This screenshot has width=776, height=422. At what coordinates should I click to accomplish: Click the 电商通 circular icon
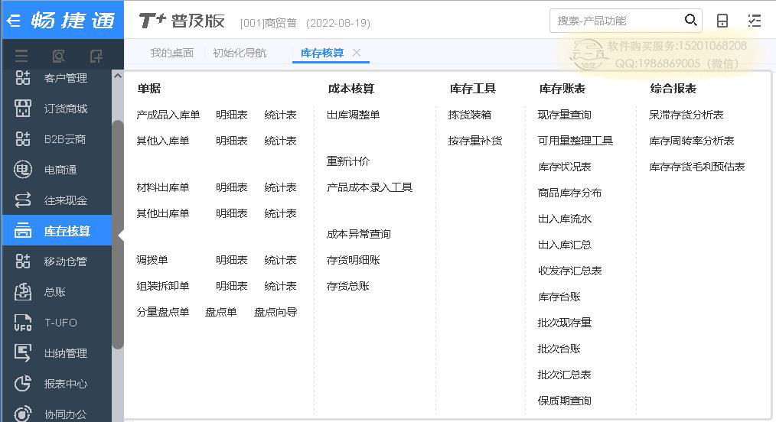pos(23,170)
